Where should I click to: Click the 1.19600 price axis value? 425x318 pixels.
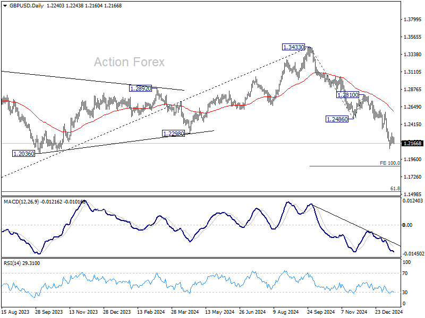[413, 160]
